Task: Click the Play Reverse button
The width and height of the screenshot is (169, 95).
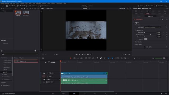Action: [x=79, y=54]
